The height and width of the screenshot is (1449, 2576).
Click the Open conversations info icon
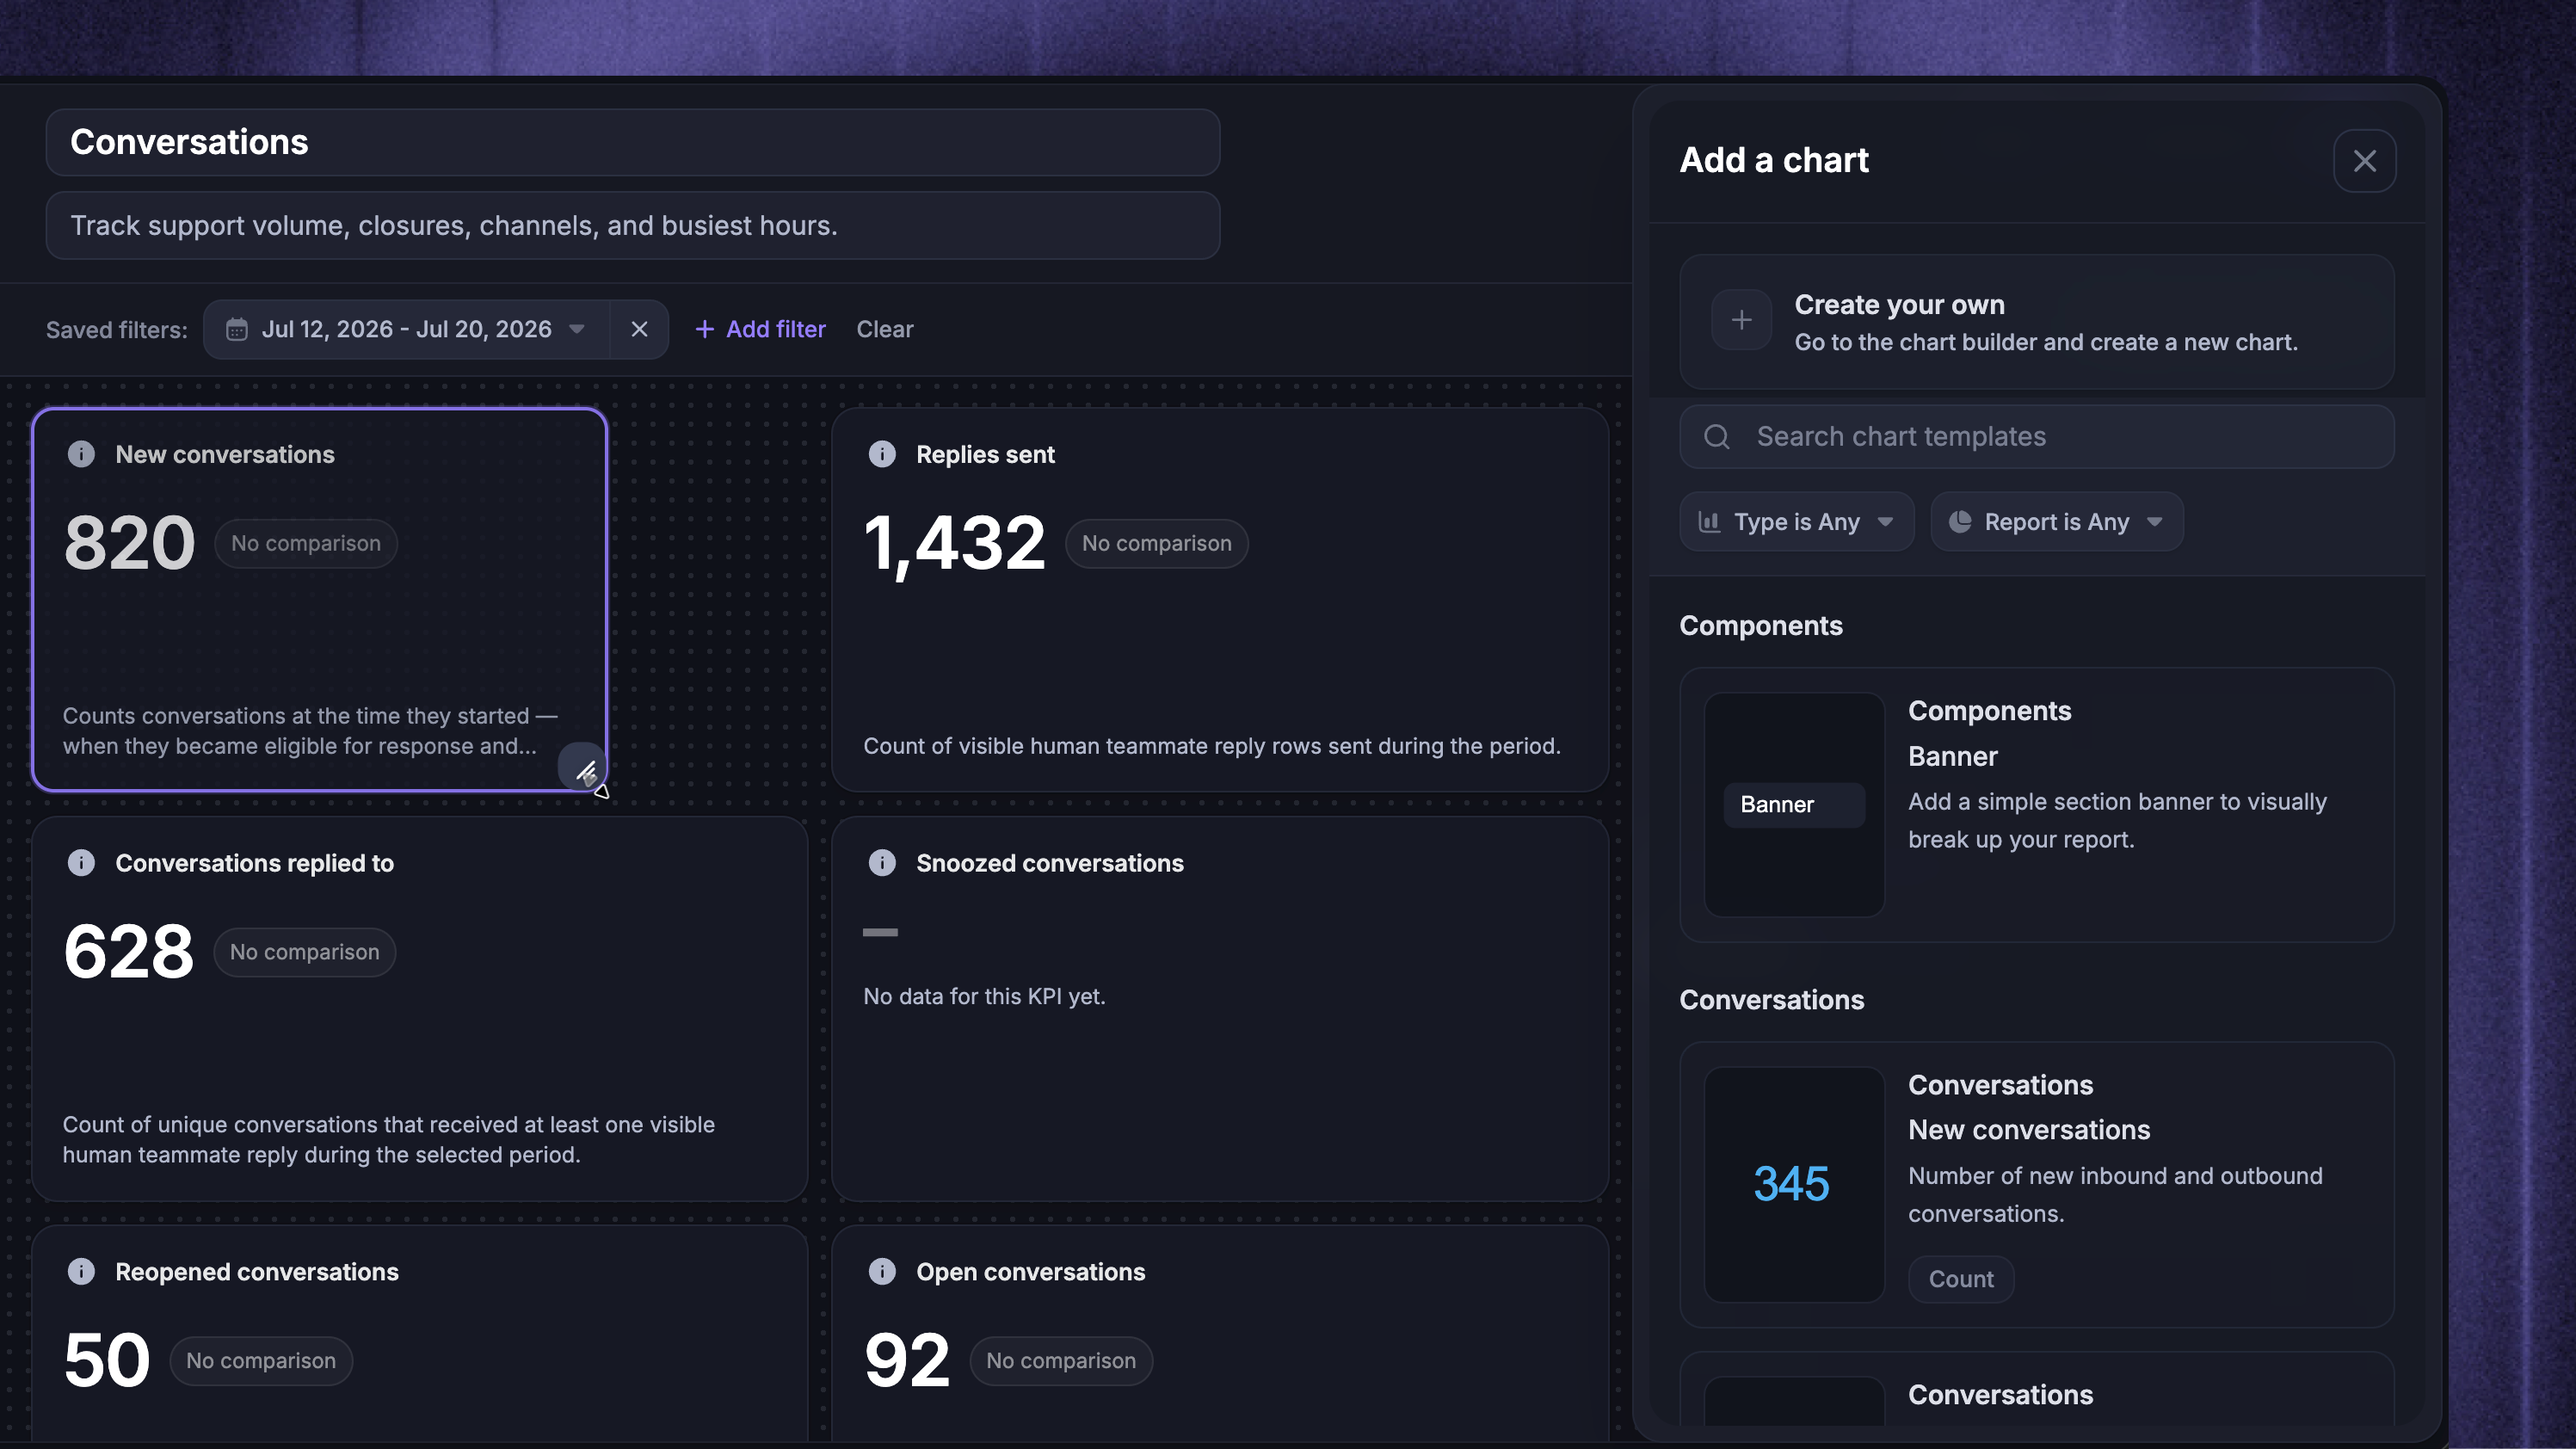pyautogui.click(x=882, y=1271)
